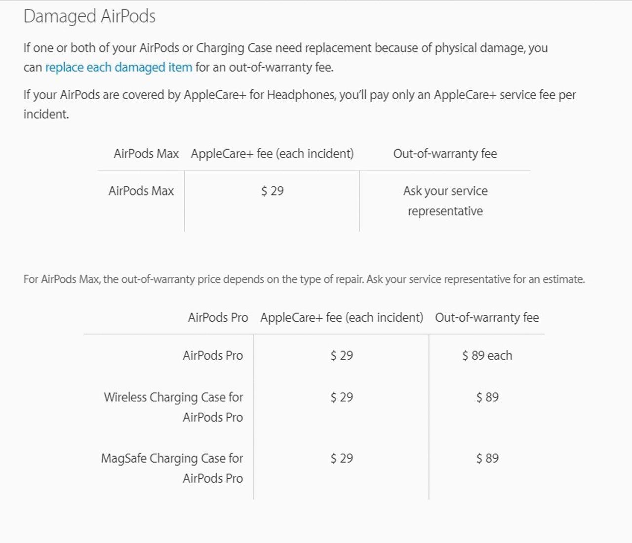
Task: Click the $ 29 fee for AirPods Max
Action: click(272, 191)
